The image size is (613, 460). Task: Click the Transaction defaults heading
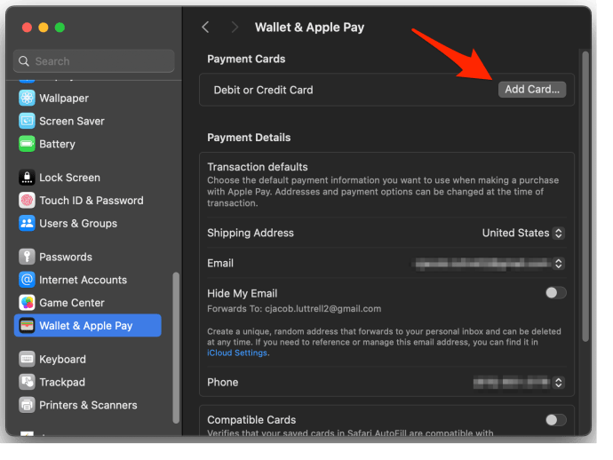258,167
